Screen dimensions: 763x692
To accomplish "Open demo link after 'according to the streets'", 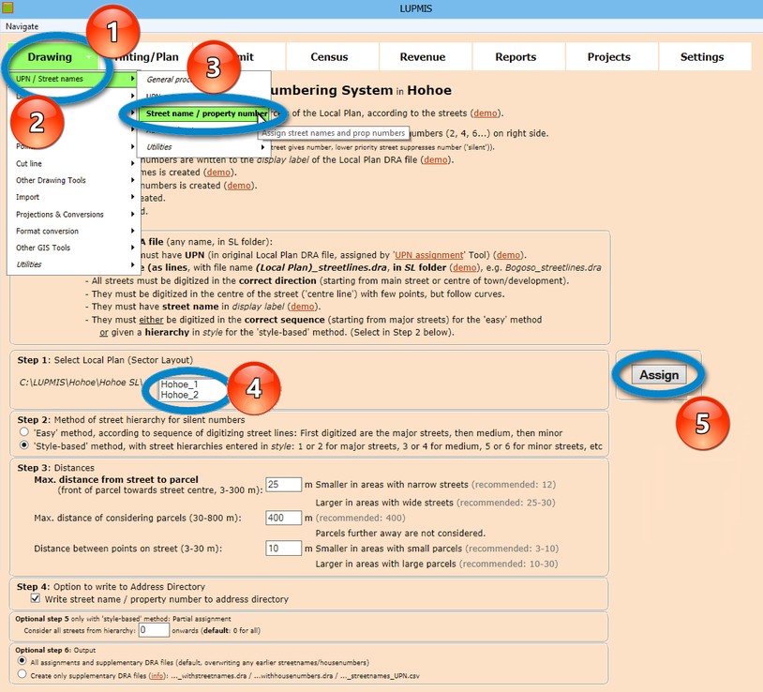I will (486, 113).
